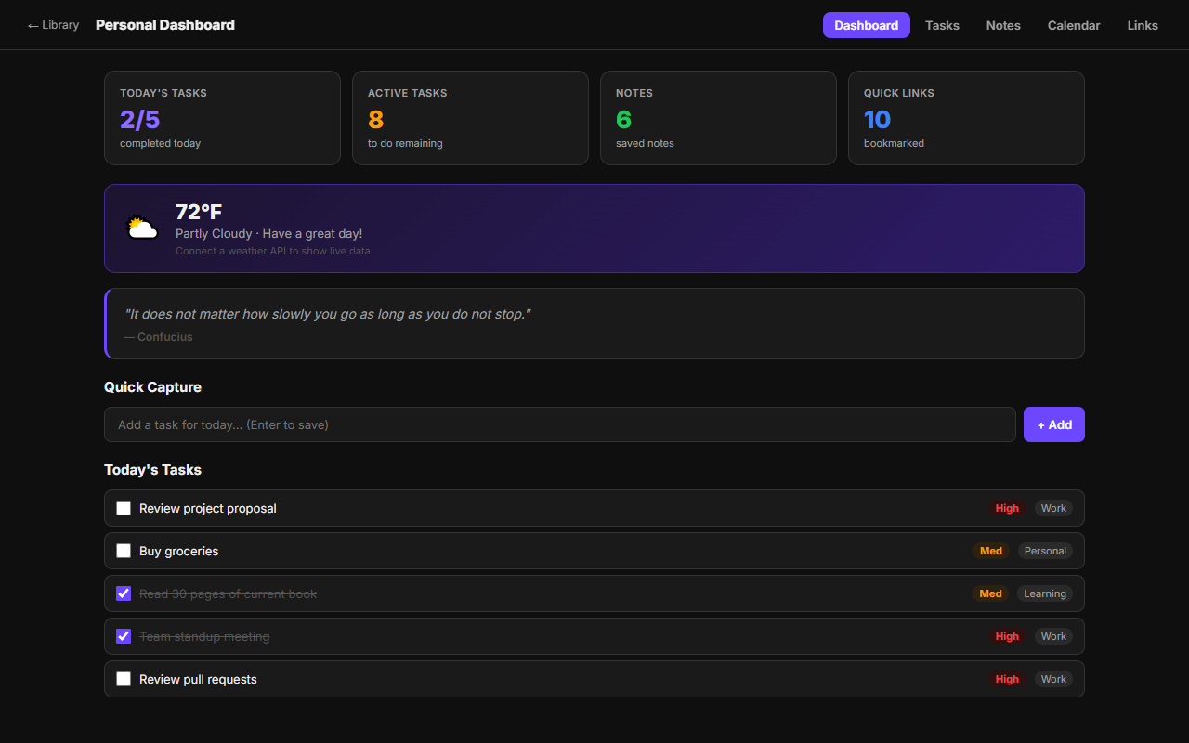The width and height of the screenshot is (1189, 743).
Task: Click the Review pull requests task title
Action: tap(198, 679)
